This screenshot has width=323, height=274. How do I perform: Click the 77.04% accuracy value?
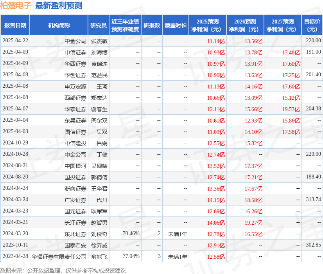click(x=131, y=256)
